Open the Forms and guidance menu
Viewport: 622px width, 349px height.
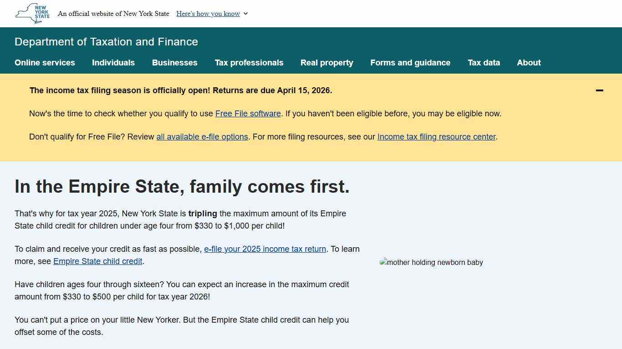click(410, 63)
